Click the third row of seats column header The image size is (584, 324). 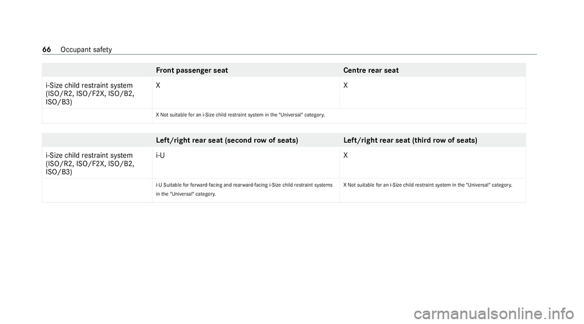(409, 140)
